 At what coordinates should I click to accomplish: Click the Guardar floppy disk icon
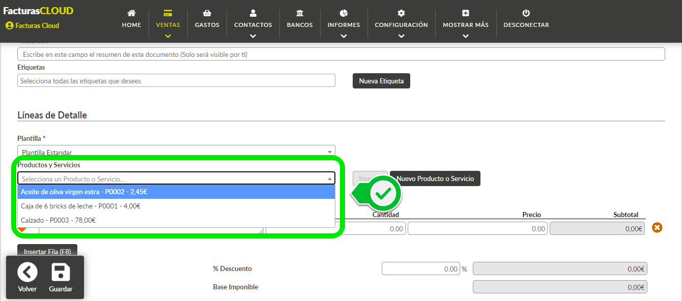61,273
